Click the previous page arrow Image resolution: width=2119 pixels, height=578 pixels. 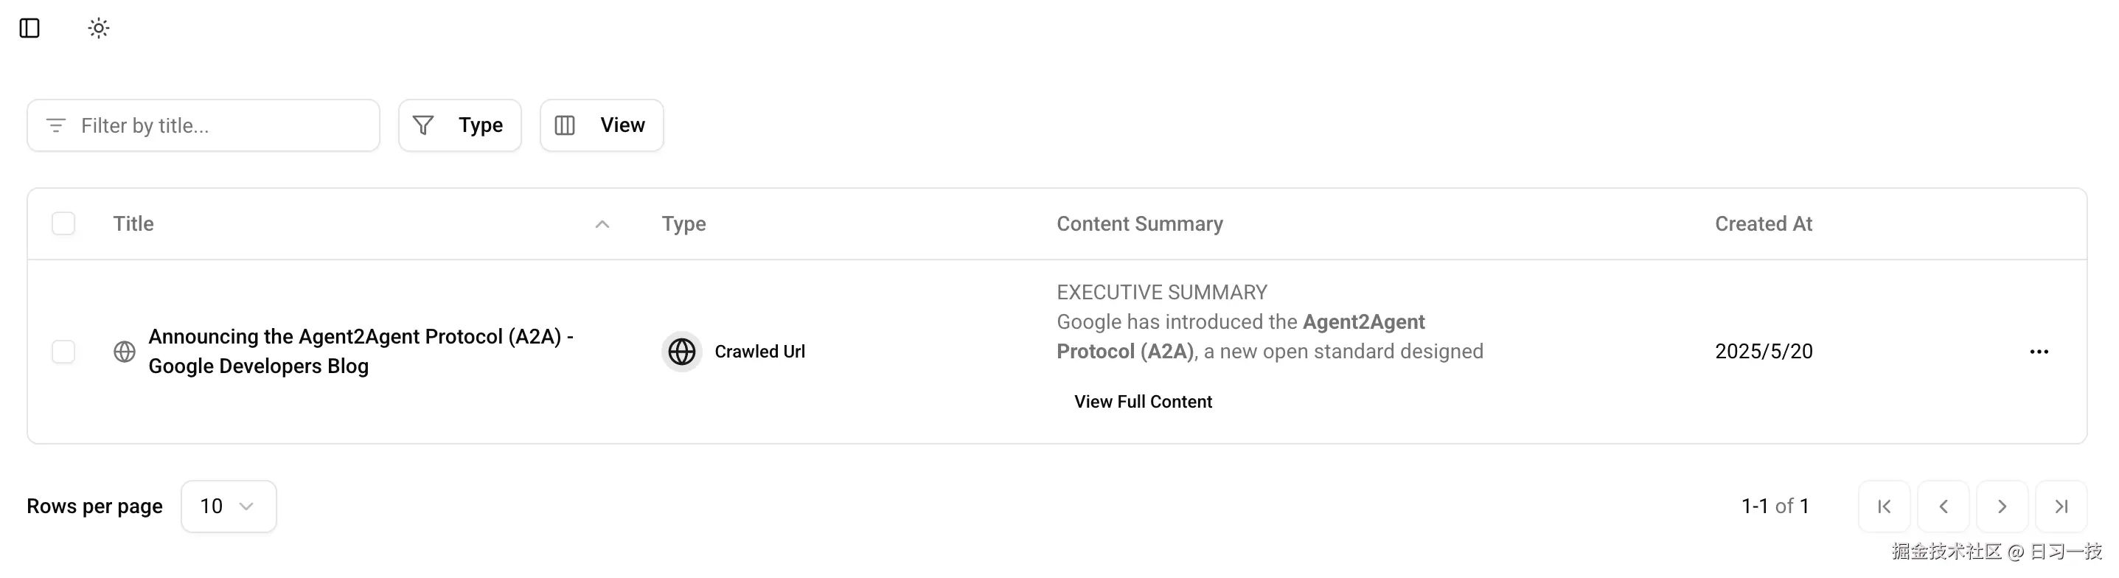pyautogui.click(x=1943, y=506)
